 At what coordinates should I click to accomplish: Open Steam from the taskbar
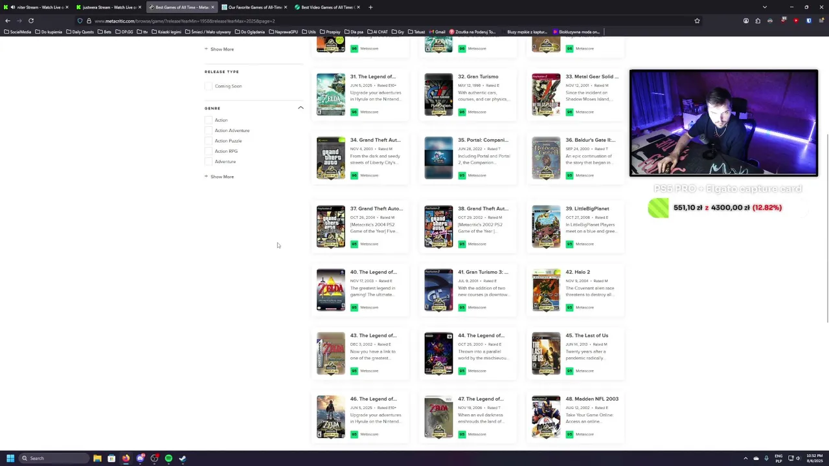[x=183, y=458]
